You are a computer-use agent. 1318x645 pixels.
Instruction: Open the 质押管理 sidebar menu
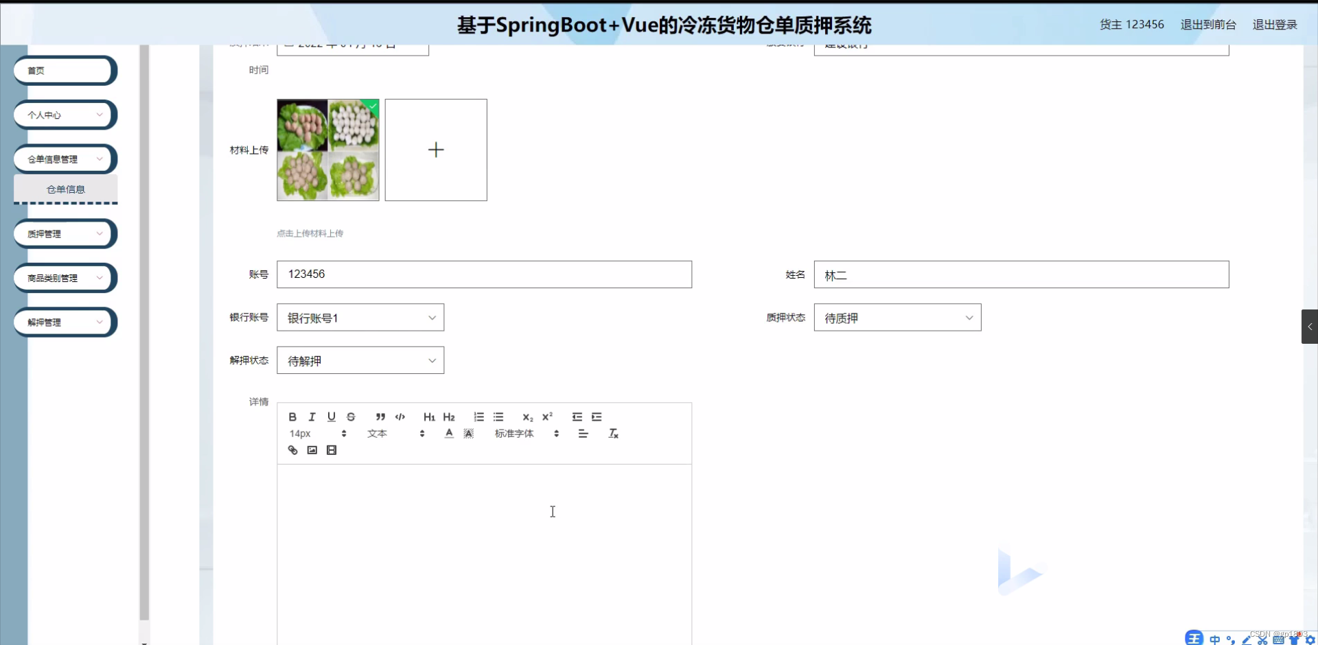pos(64,233)
